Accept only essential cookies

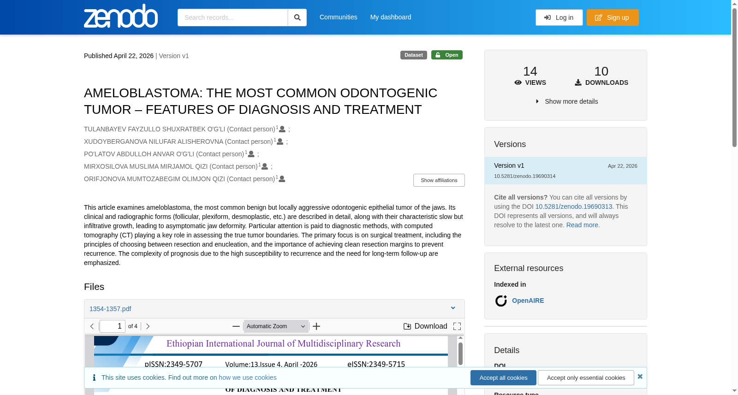(586, 378)
